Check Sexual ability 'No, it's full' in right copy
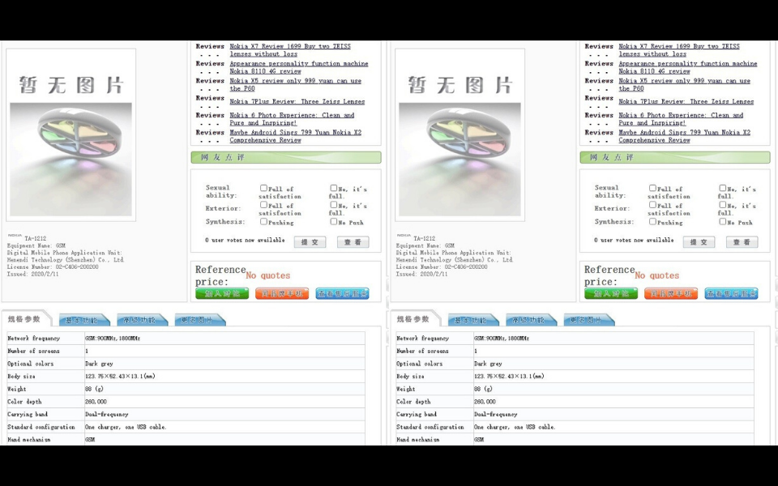The height and width of the screenshot is (486, 778). pos(722,188)
